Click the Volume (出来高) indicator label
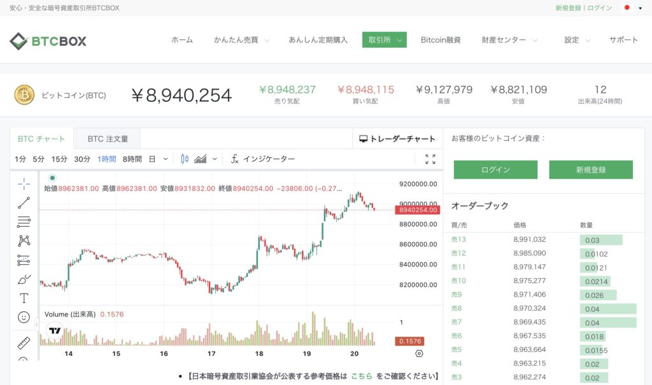Image resolution: width=652 pixels, height=385 pixels. pos(70,314)
